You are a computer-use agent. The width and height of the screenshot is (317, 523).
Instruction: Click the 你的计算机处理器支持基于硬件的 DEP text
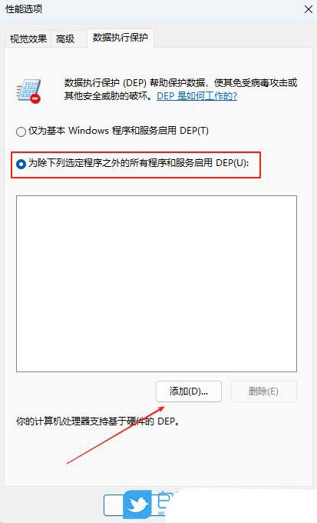click(97, 421)
